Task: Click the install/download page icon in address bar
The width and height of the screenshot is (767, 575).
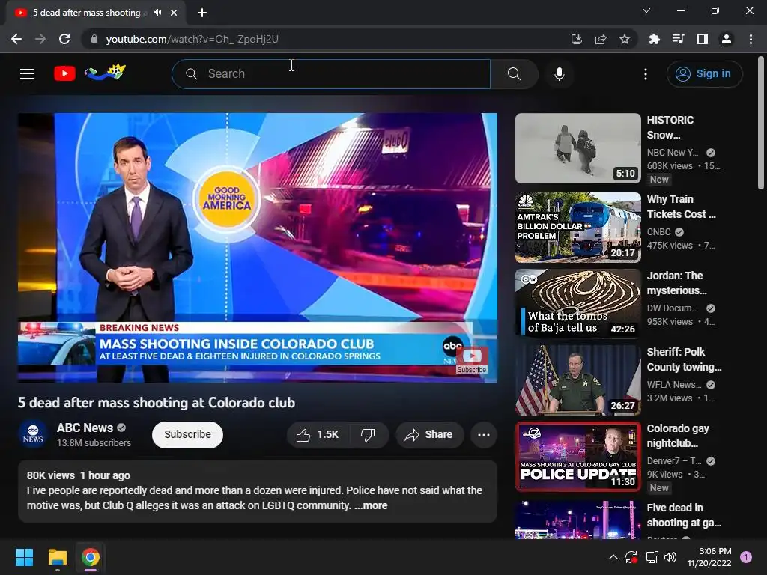Action: click(x=577, y=39)
